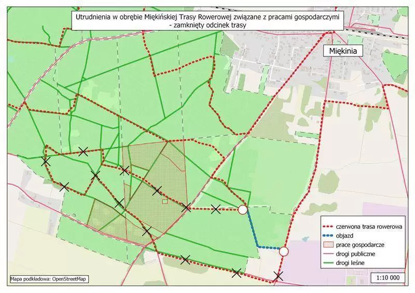Click X marker just left of upper circle
This screenshot has width=415, height=293.
coord(216,210)
